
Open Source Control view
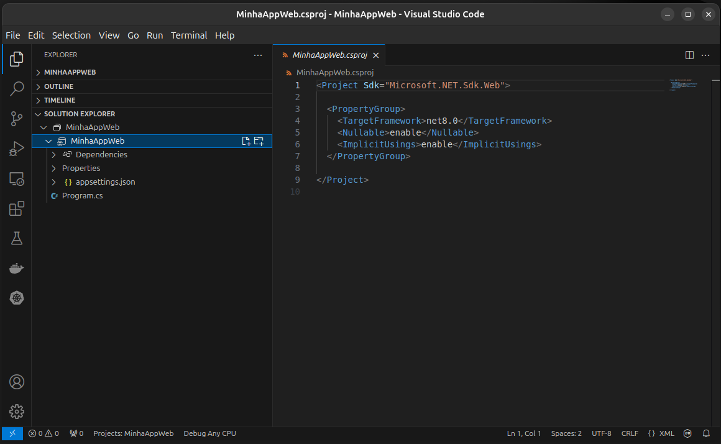(x=17, y=119)
